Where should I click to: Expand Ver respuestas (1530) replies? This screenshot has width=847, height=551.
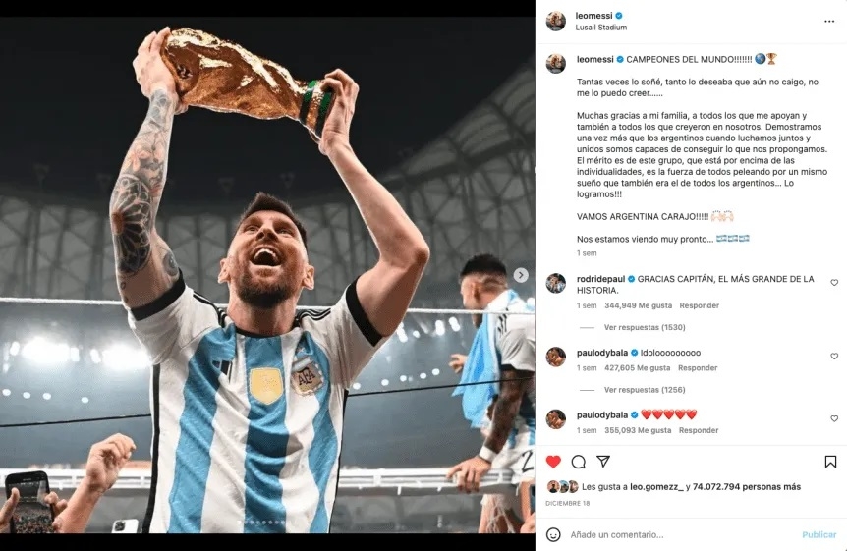(x=645, y=327)
